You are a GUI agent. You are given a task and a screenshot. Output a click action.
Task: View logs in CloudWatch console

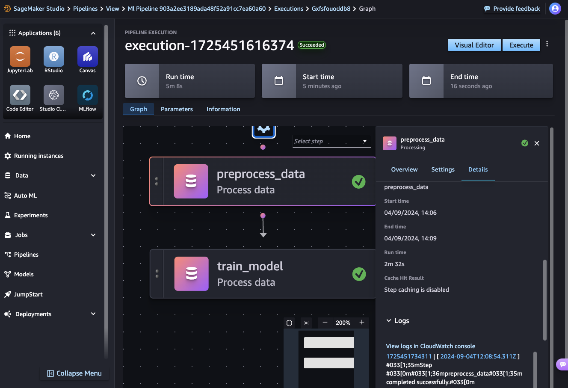point(430,346)
